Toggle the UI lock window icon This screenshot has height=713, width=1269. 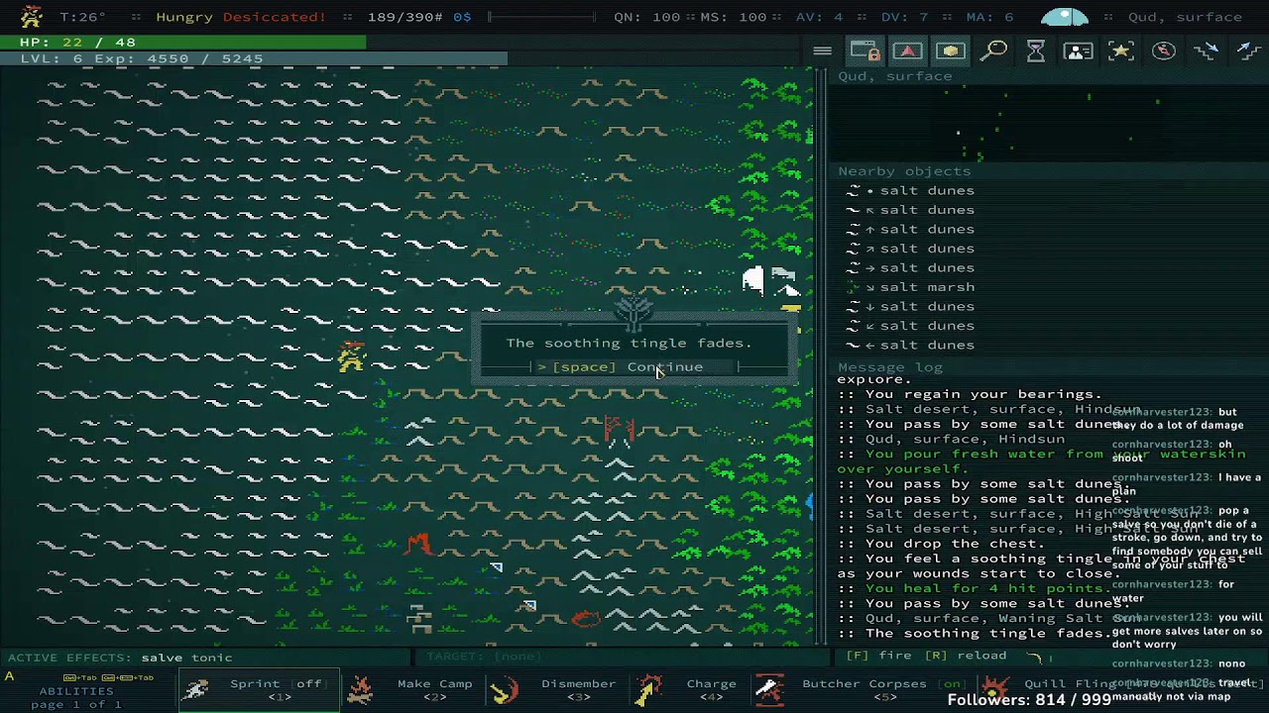tap(865, 51)
